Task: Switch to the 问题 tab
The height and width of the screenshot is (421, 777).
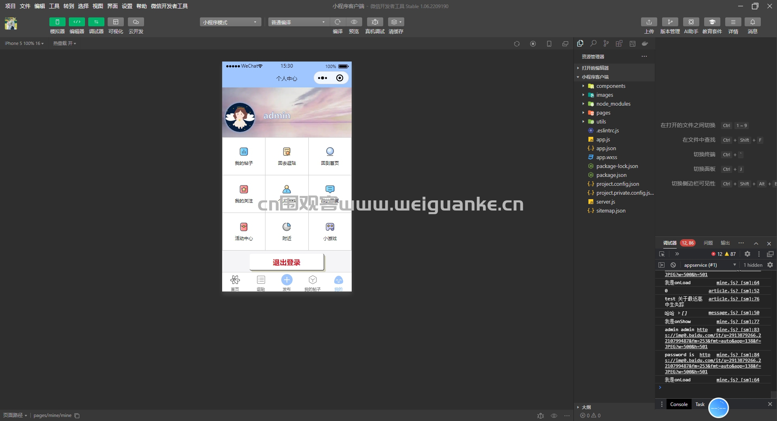Action: point(708,243)
